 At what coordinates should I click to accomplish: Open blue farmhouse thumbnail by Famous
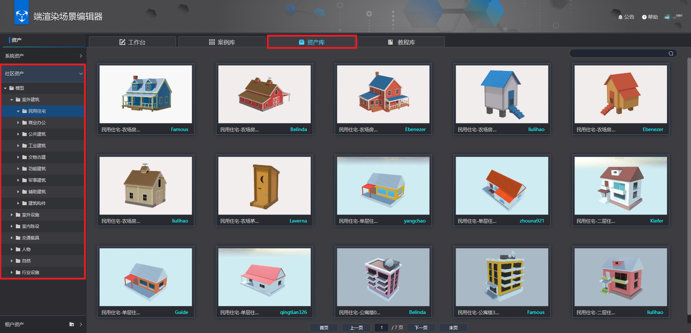[x=146, y=94]
